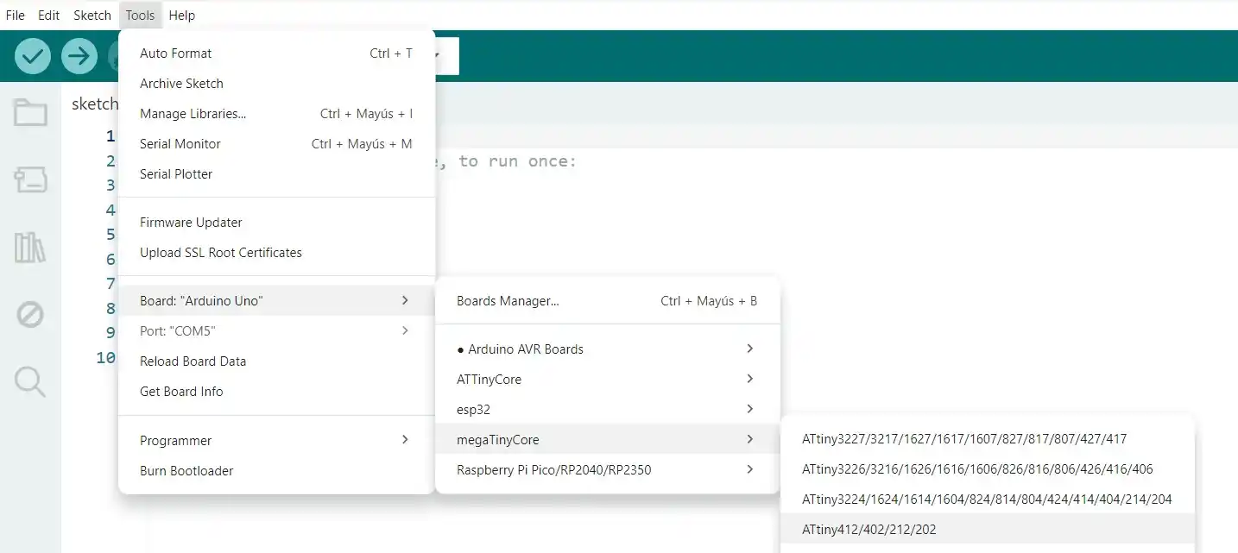
Task: Choose Auto Format from Tools menu
Action: click(276, 53)
